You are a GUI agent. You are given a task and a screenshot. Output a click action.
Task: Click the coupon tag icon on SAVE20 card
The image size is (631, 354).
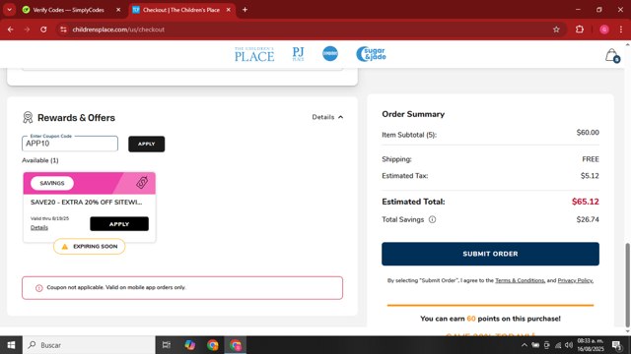click(142, 183)
